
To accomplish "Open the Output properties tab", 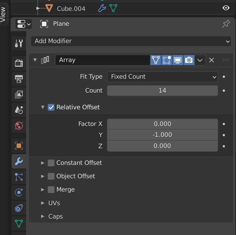I will tap(19, 79).
